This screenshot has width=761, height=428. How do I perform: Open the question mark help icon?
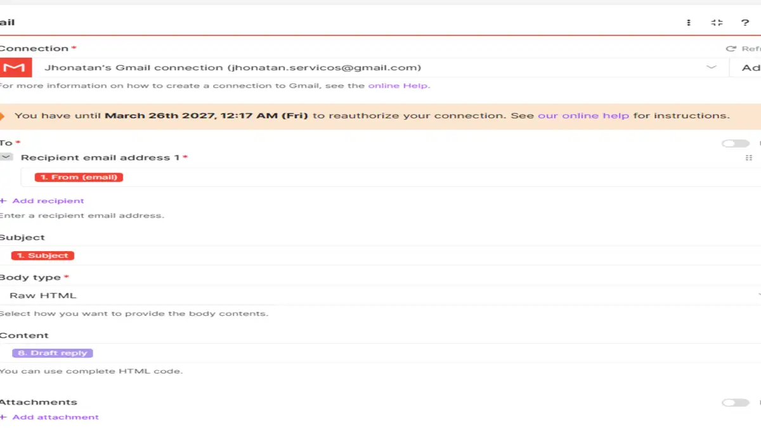[745, 22]
